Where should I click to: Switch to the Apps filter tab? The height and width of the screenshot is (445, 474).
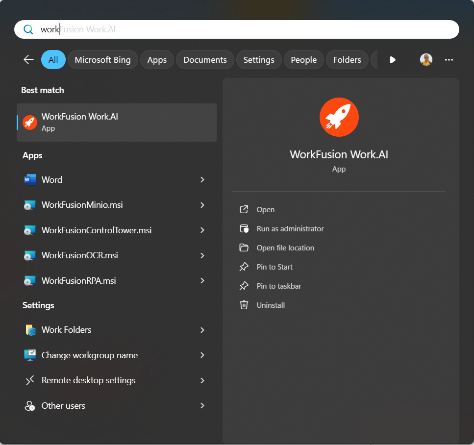click(x=157, y=60)
